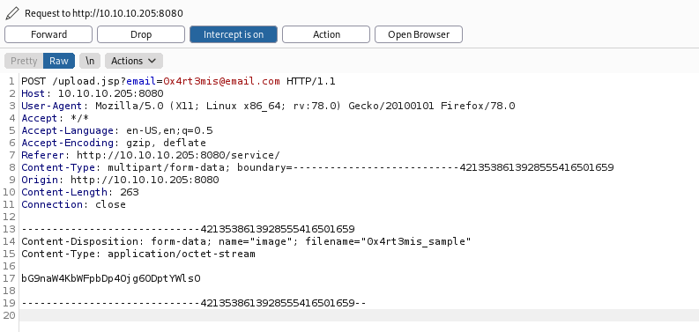Drop the intercepted request
This screenshot has width=699, height=332.
tap(141, 34)
